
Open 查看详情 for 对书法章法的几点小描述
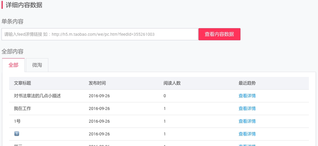[247, 96]
